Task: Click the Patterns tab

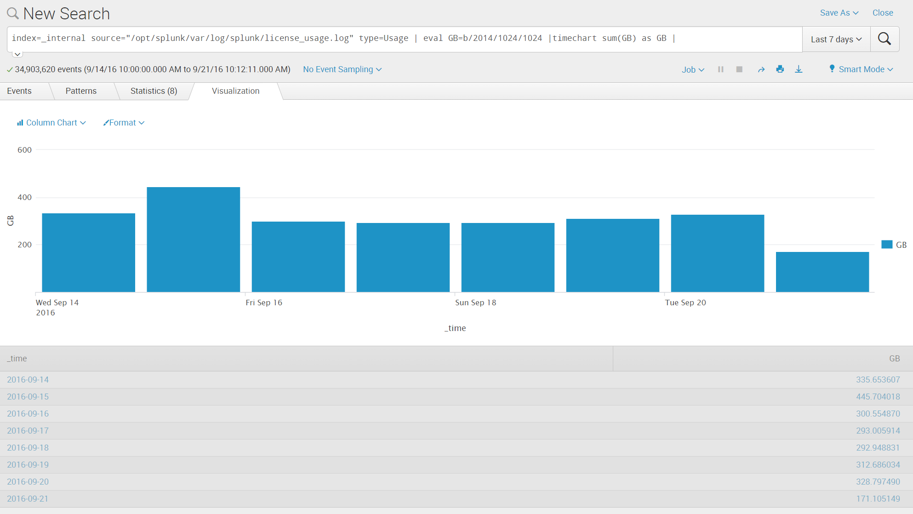Action: tap(80, 90)
